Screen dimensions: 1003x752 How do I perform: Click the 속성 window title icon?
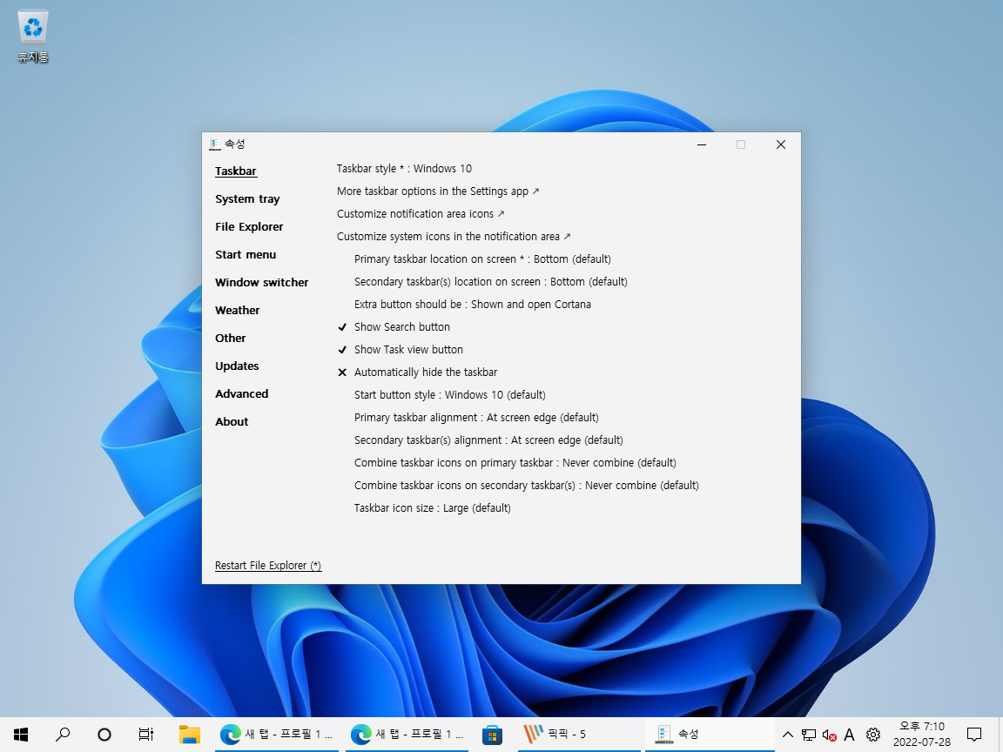pos(215,144)
